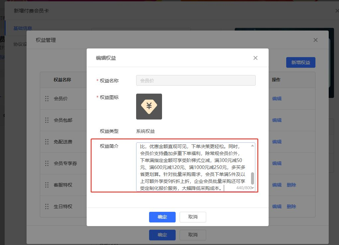Click 编辑 link for 会员价 row
Image resolution: width=339 pixels, height=245 pixels.
[277, 99]
